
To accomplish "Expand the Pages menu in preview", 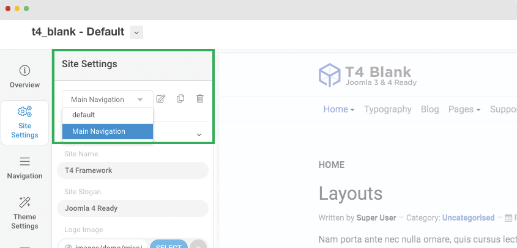I will (x=464, y=109).
